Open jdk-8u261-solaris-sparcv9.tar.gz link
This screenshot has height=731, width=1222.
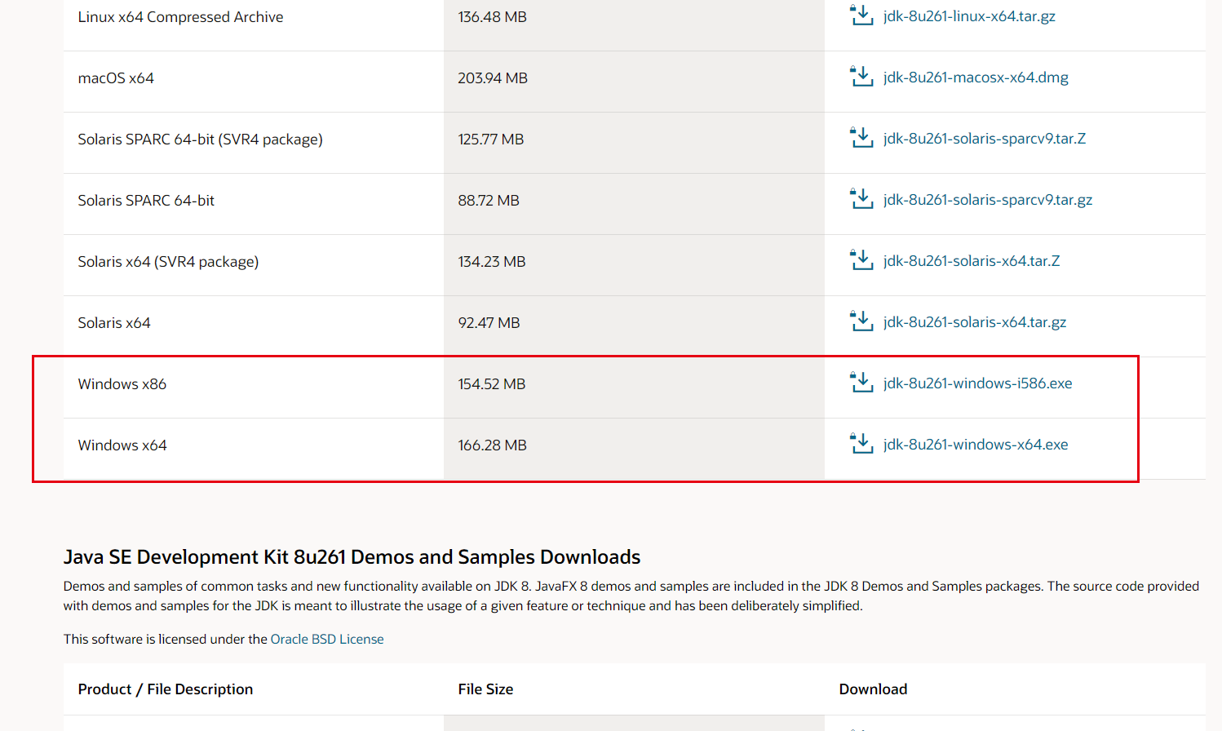[988, 200]
